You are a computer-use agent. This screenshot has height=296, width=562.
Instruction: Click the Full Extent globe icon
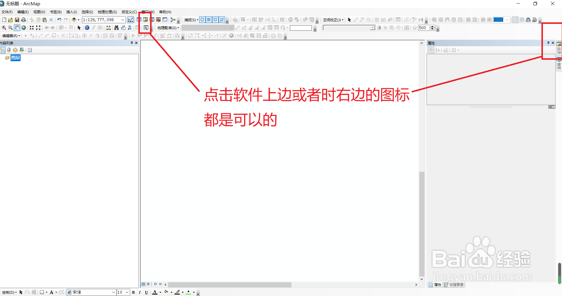[24, 27]
